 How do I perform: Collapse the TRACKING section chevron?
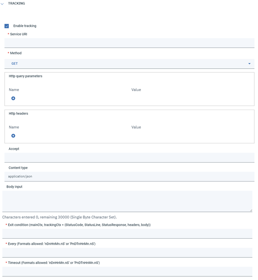tap(2, 4)
